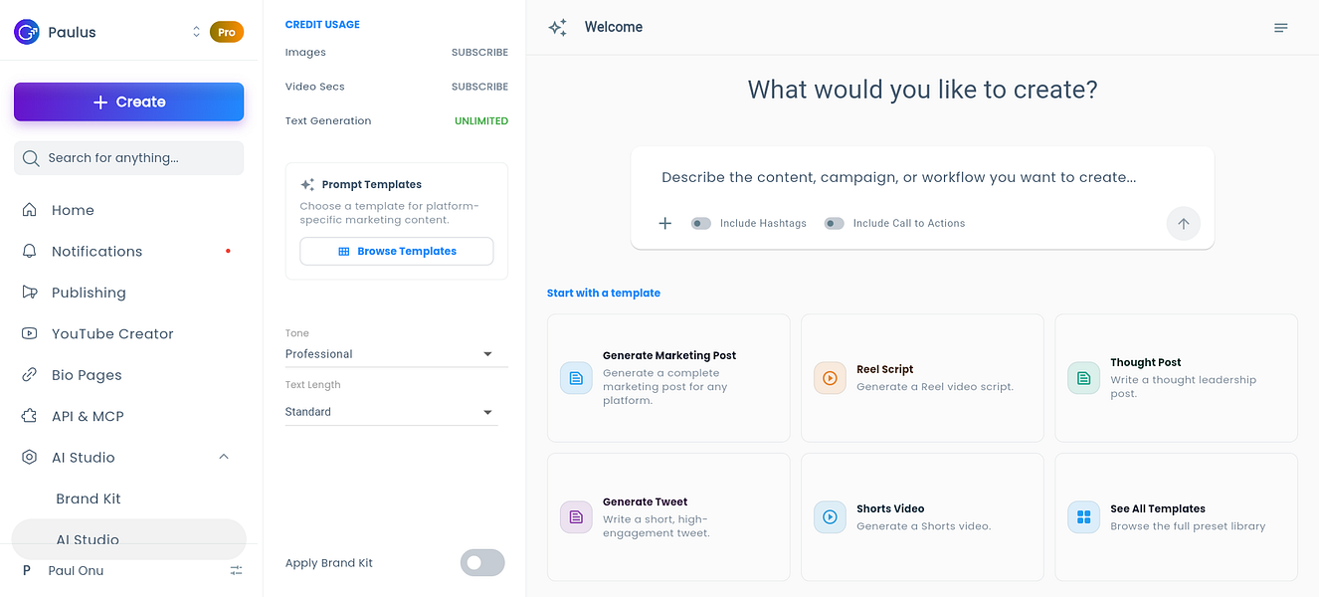
Task: Enable the Apply Brand Kit switch
Action: coord(482,563)
